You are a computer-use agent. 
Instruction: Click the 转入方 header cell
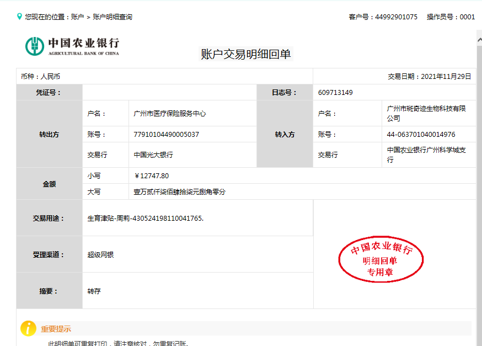(x=285, y=134)
